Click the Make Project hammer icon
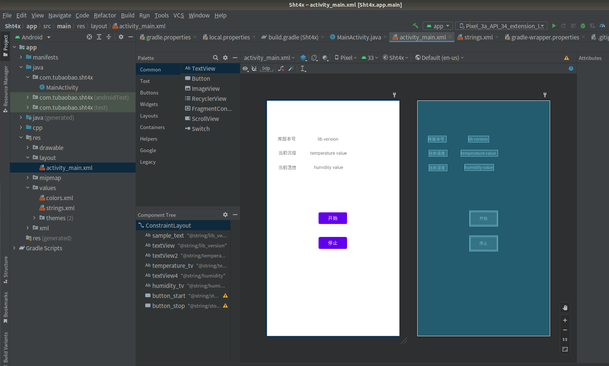609x366 pixels. click(415, 26)
